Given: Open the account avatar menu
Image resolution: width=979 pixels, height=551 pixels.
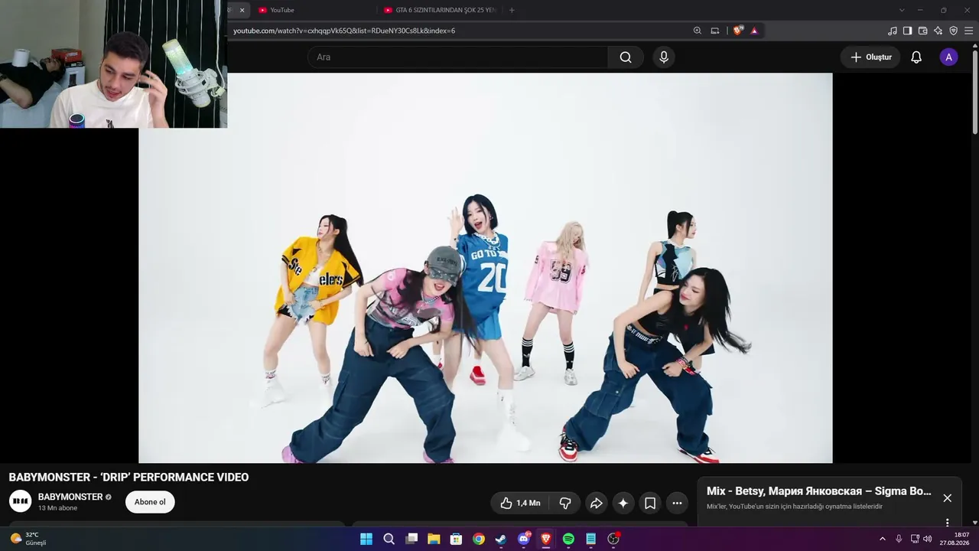Looking at the screenshot, I should point(948,57).
